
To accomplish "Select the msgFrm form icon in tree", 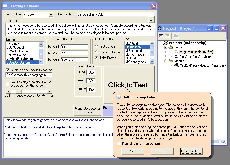I will [x=176, y=52].
